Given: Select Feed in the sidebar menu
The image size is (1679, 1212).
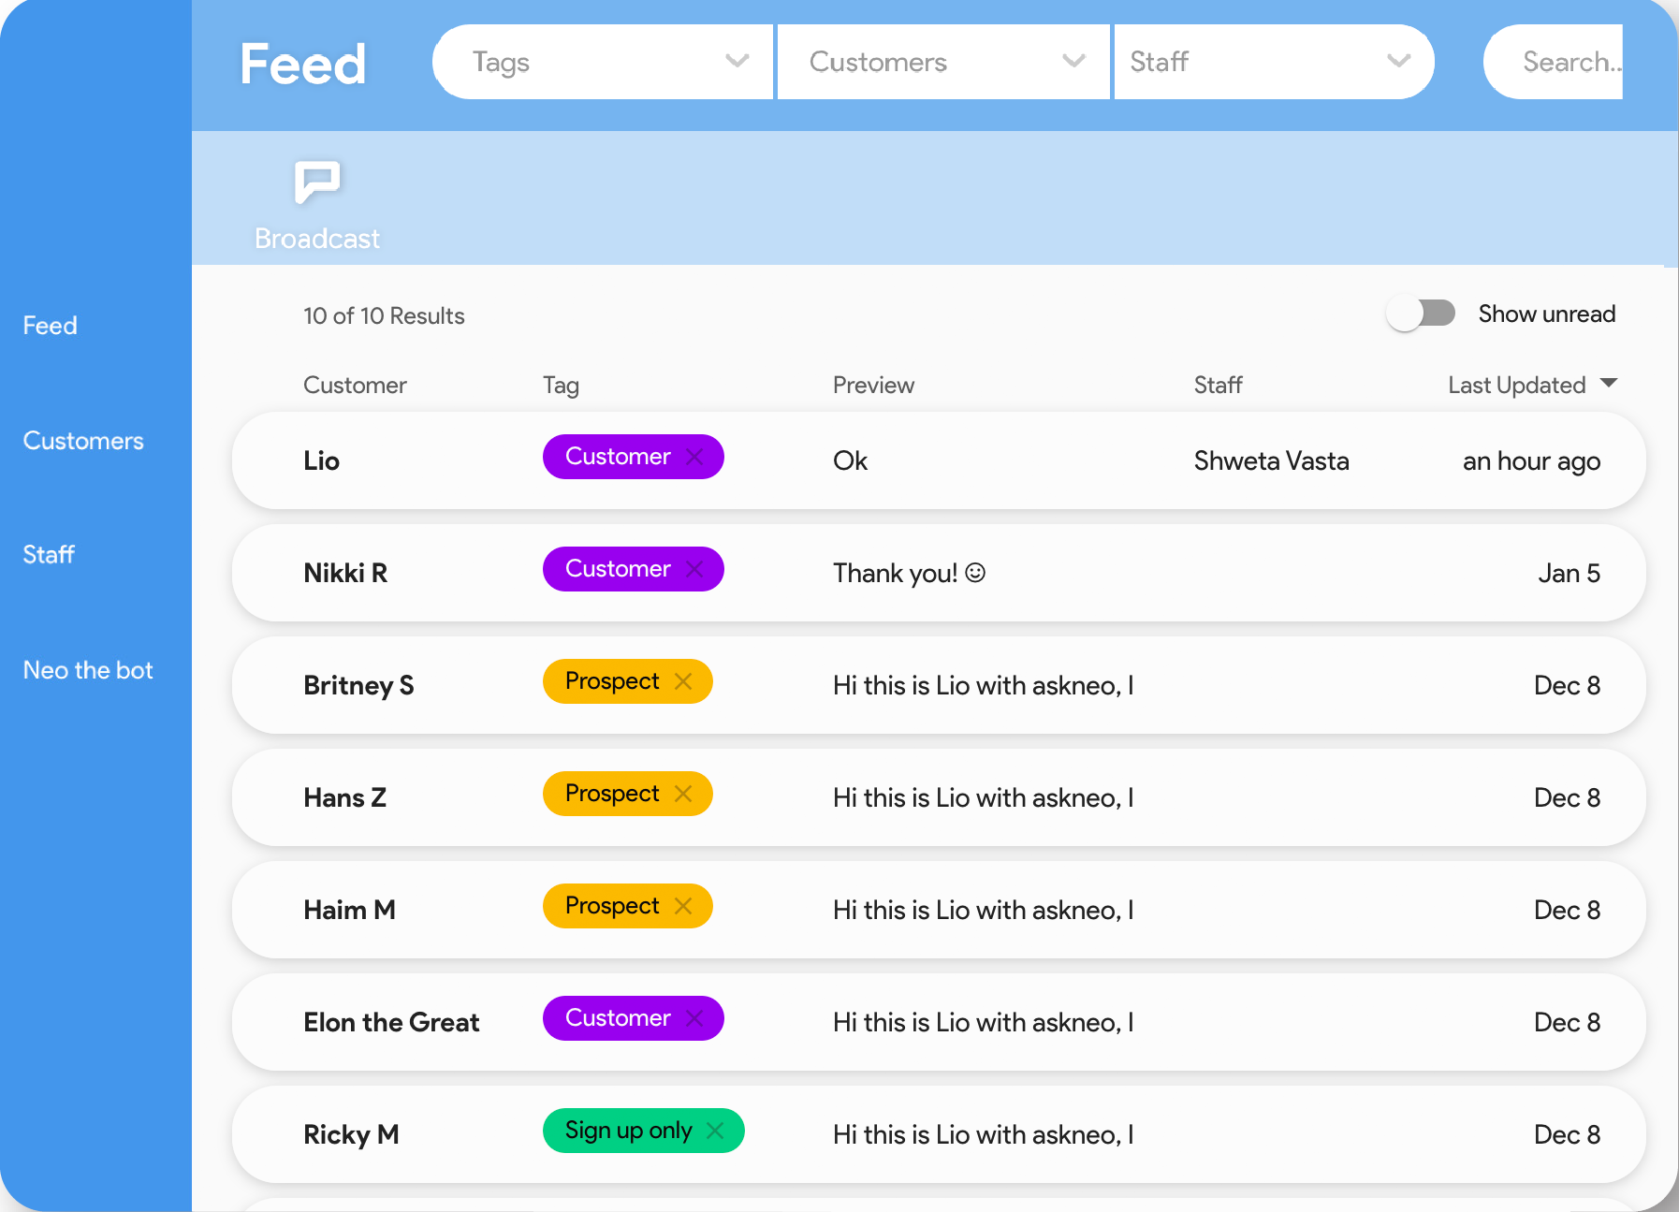Looking at the screenshot, I should coord(51,326).
